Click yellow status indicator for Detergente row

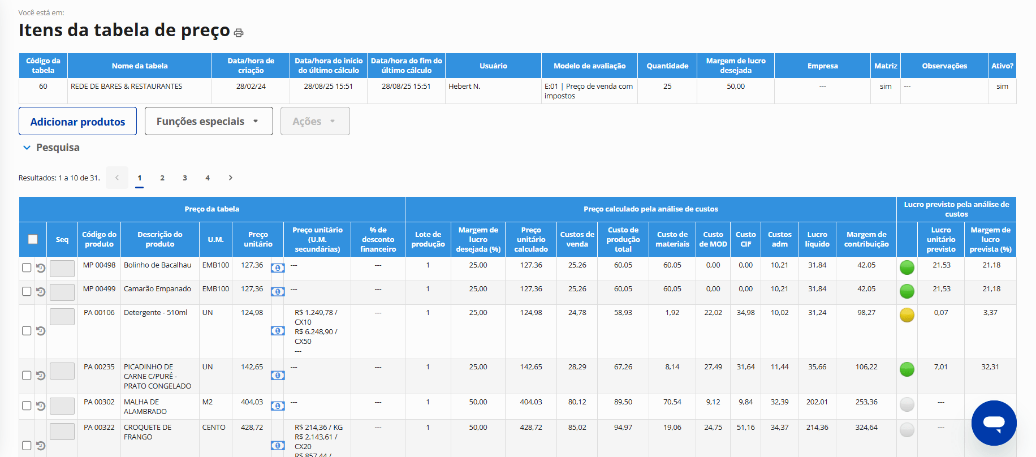coord(907,315)
